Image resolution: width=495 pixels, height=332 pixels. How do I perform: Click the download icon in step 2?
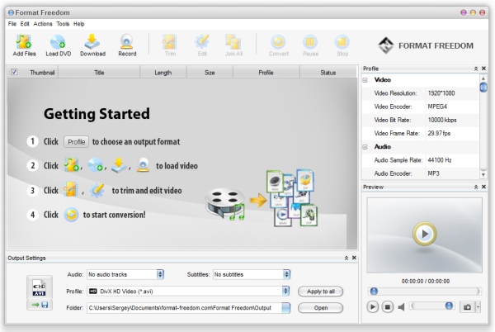click(119, 165)
